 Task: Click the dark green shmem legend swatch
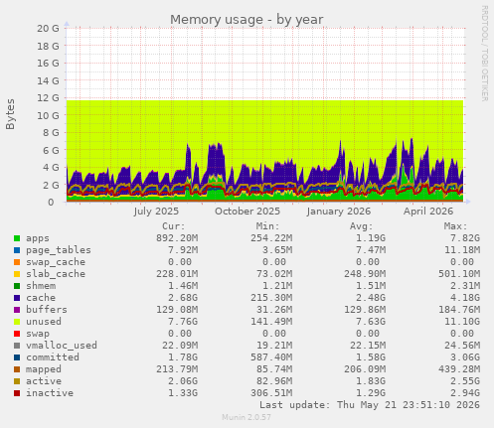tap(17, 286)
